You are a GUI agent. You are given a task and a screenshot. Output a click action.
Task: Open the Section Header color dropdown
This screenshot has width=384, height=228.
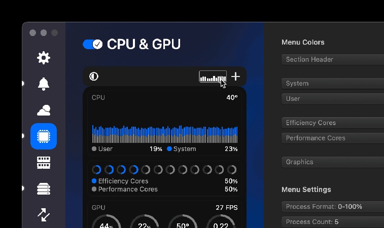point(332,60)
